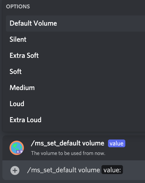Image resolution: width=145 pixels, height=183 pixels.
Task: Select the Soft volume option
Action: coord(75,72)
